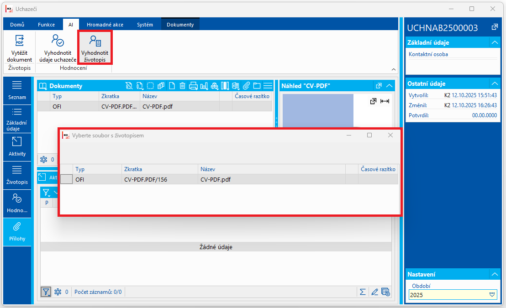Click the pencil edit icon in the bottom bar
506x308 pixels.
coord(374,292)
